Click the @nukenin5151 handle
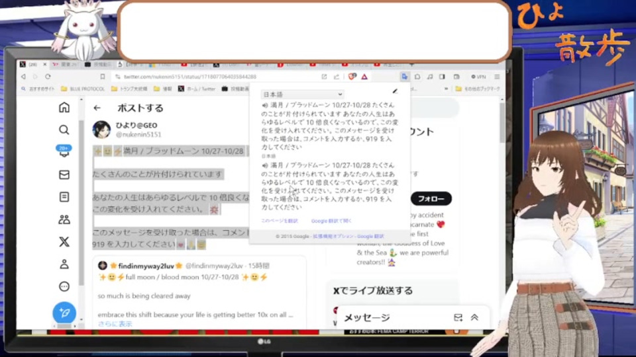 pos(138,134)
